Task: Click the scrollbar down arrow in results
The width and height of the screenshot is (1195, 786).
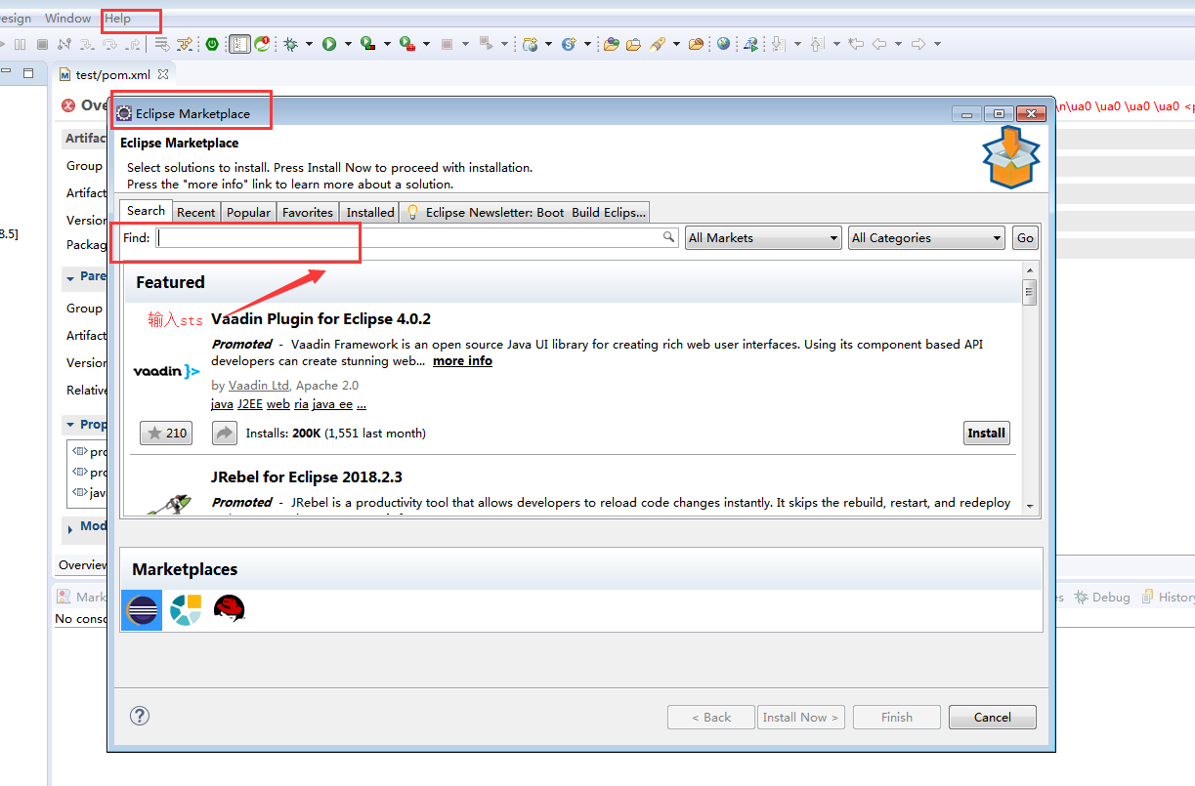Action: click(x=1029, y=506)
